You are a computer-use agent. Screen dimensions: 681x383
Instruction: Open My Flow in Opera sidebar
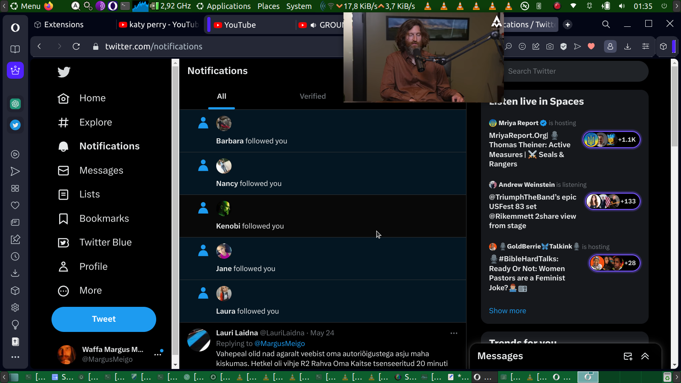pos(15,171)
